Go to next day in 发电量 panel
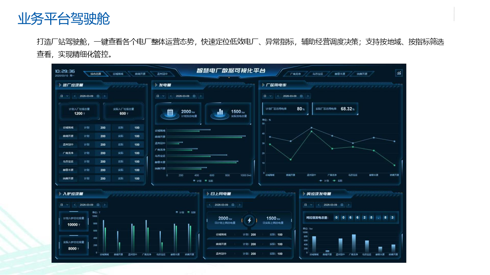The image size is (490, 275). (x=201, y=96)
